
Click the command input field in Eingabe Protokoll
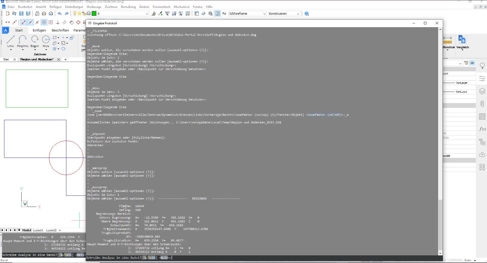pos(264,258)
